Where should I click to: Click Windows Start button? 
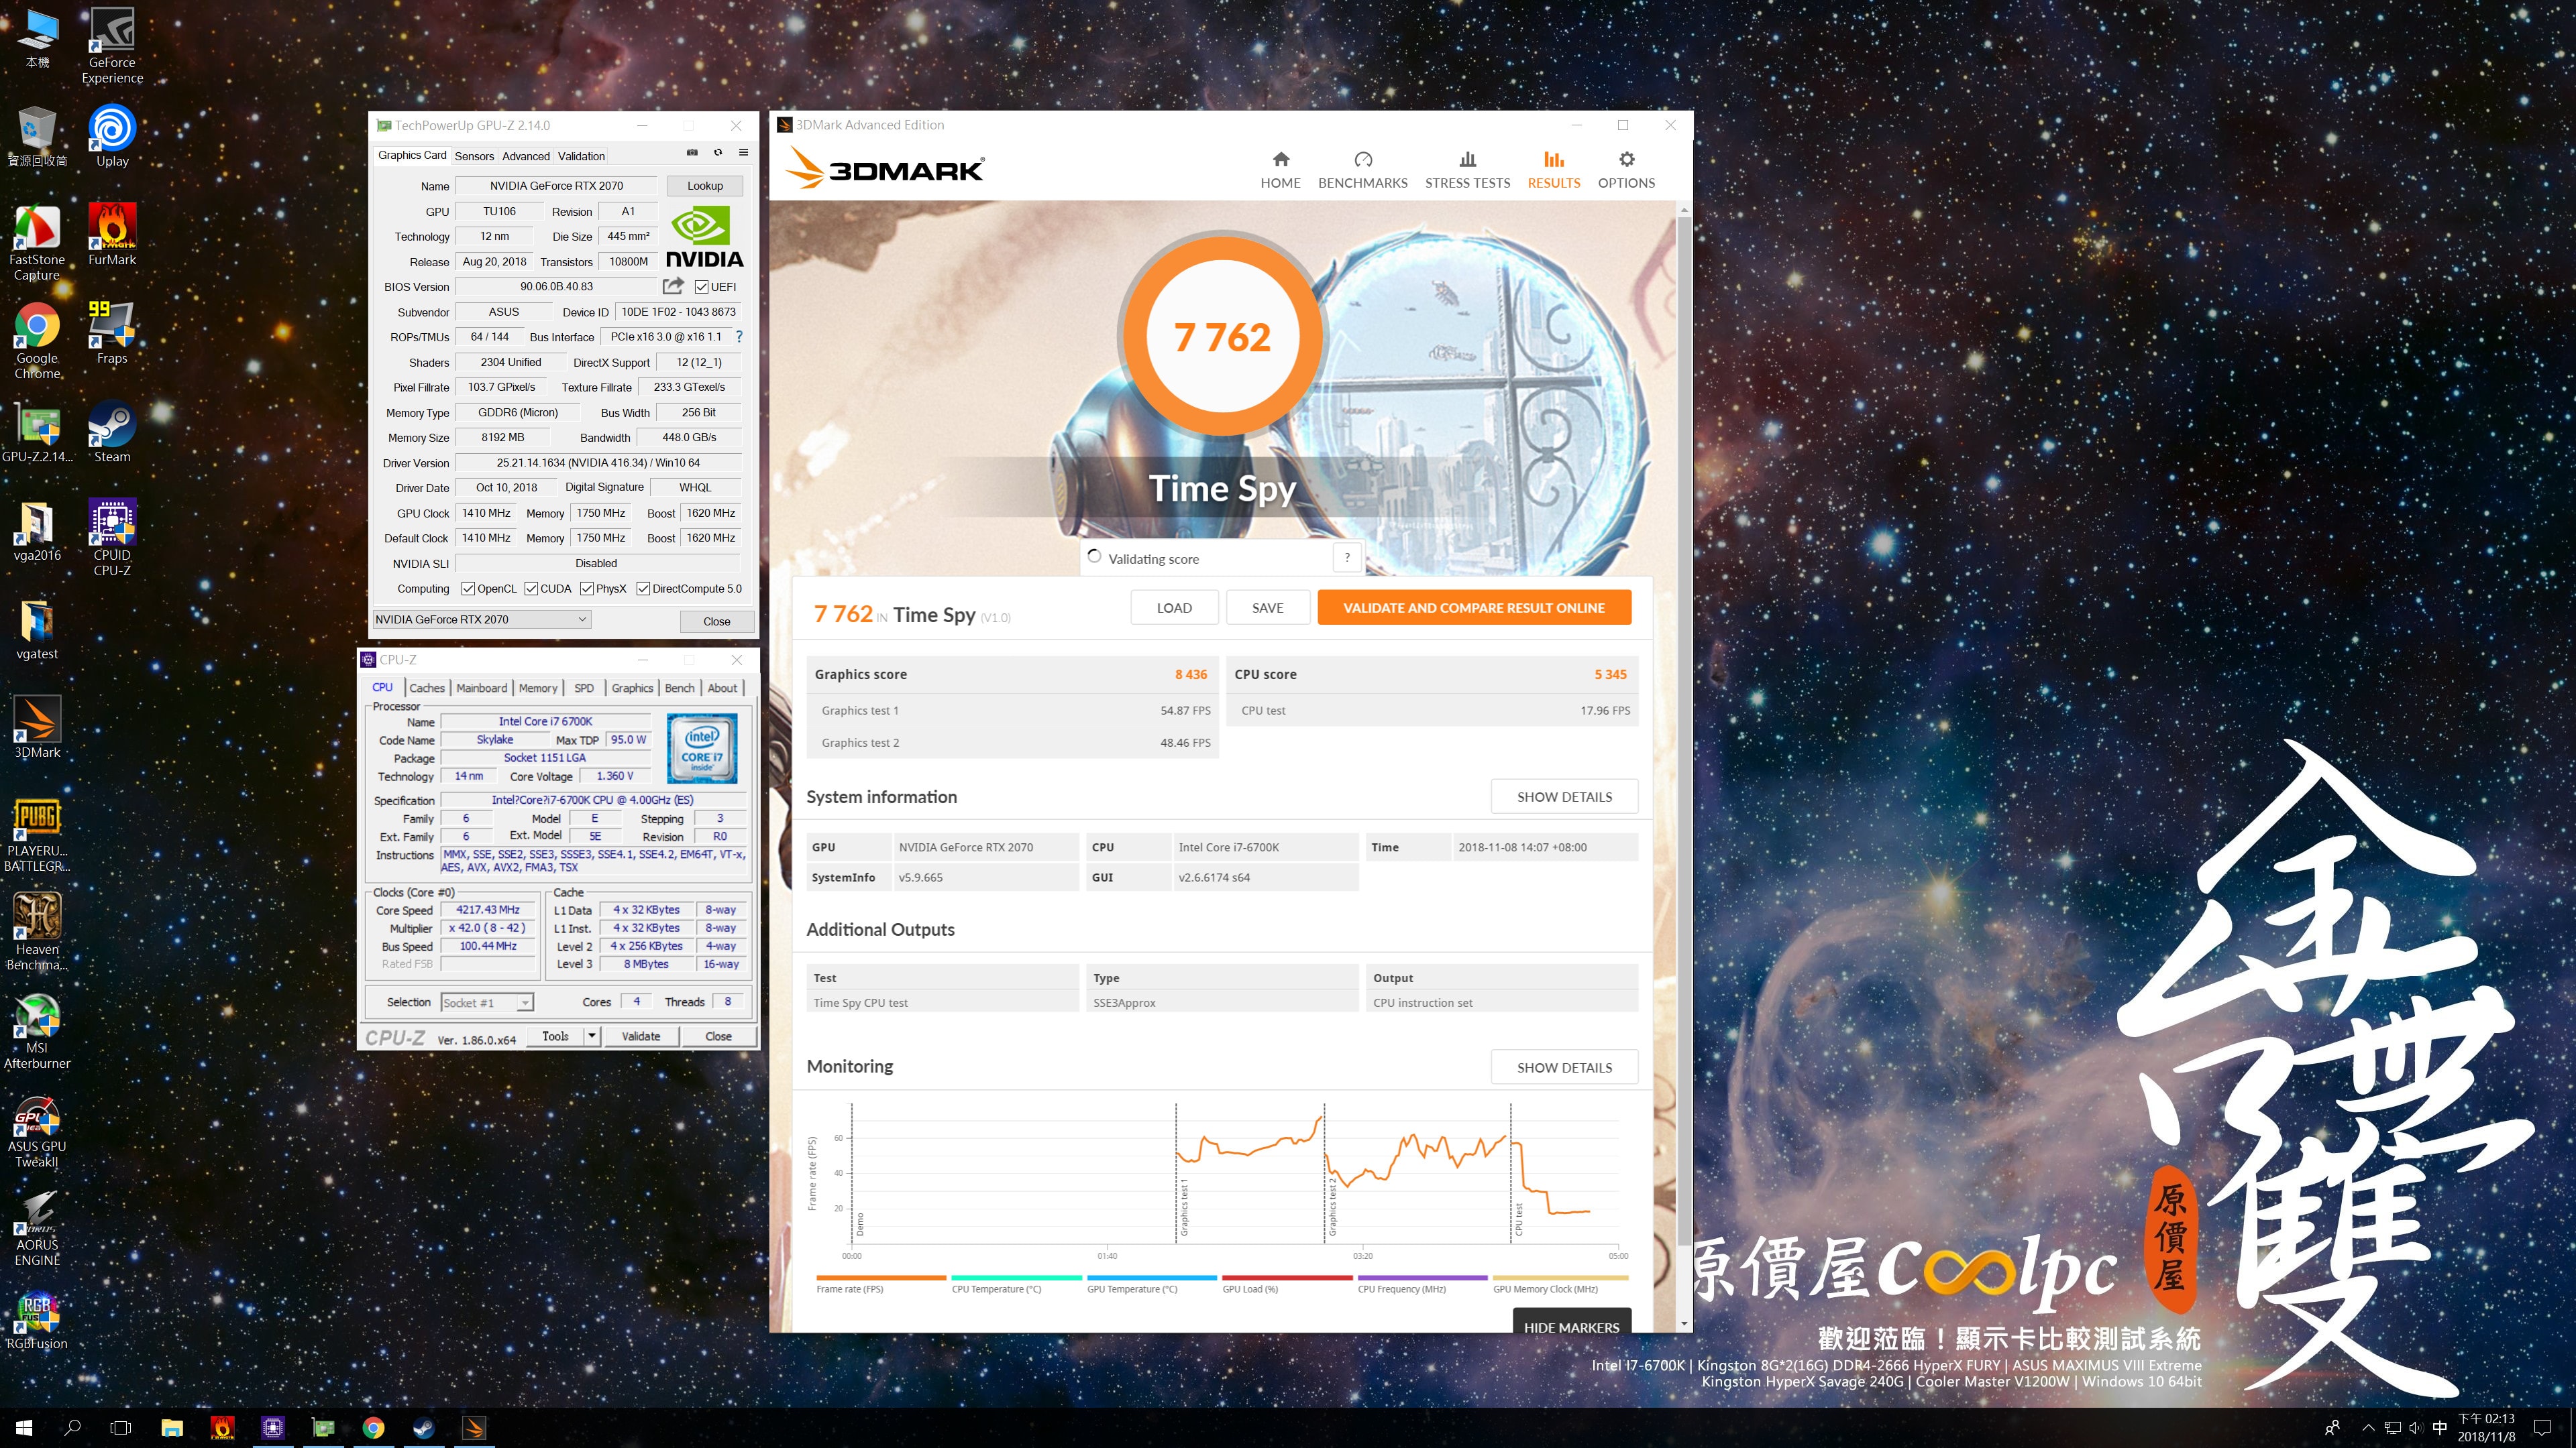[x=24, y=1428]
